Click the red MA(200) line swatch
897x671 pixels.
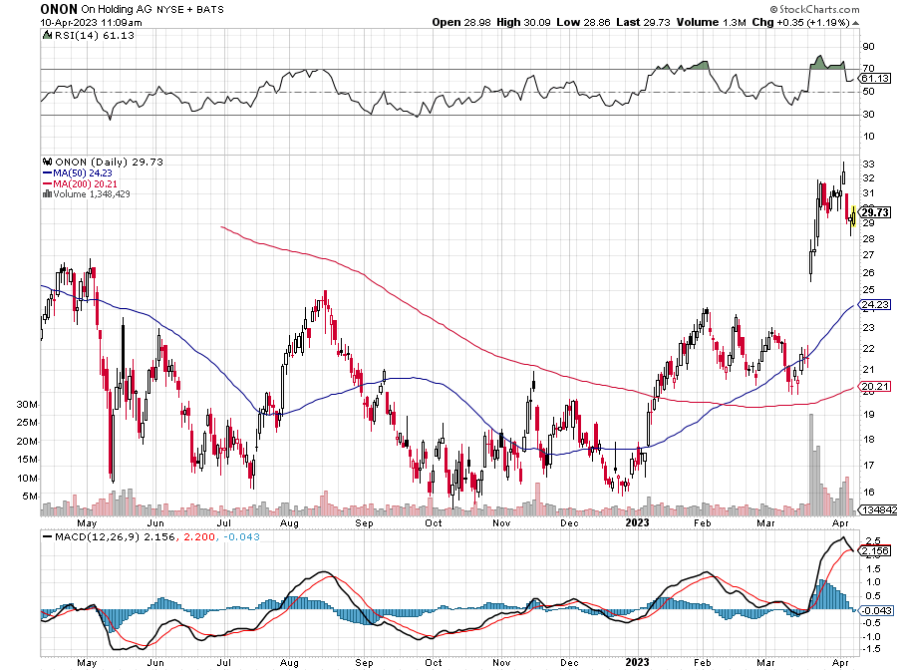(x=48, y=183)
